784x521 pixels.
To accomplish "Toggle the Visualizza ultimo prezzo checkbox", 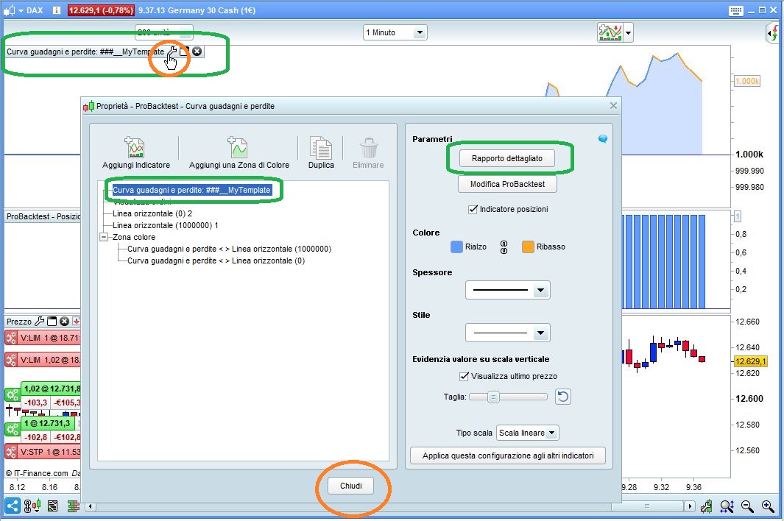I will (464, 376).
